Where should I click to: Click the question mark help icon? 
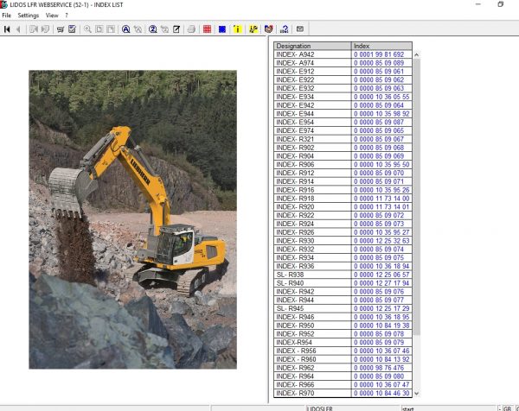coord(284,29)
